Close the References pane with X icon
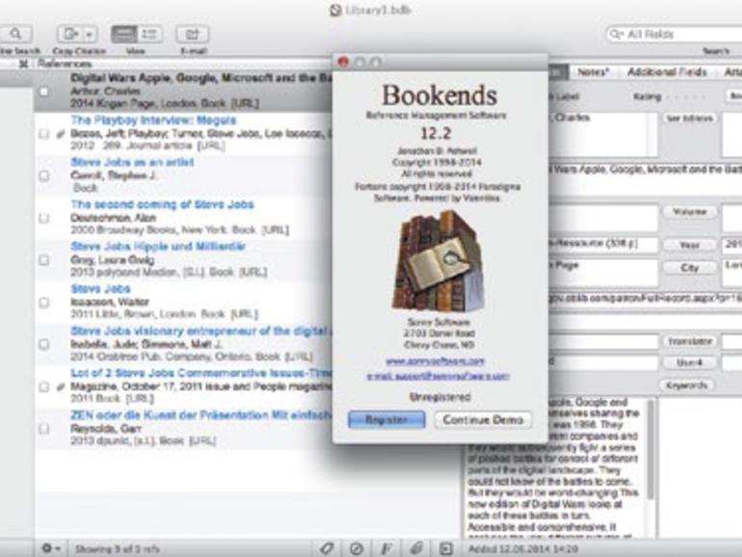Image resolution: width=742 pixels, height=557 pixels. tap(23, 64)
